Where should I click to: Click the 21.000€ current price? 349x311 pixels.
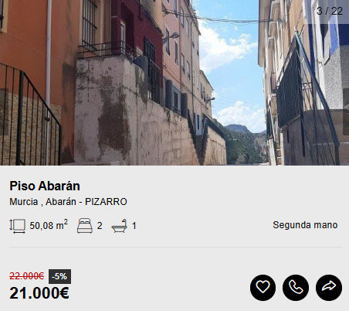tap(39, 293)
